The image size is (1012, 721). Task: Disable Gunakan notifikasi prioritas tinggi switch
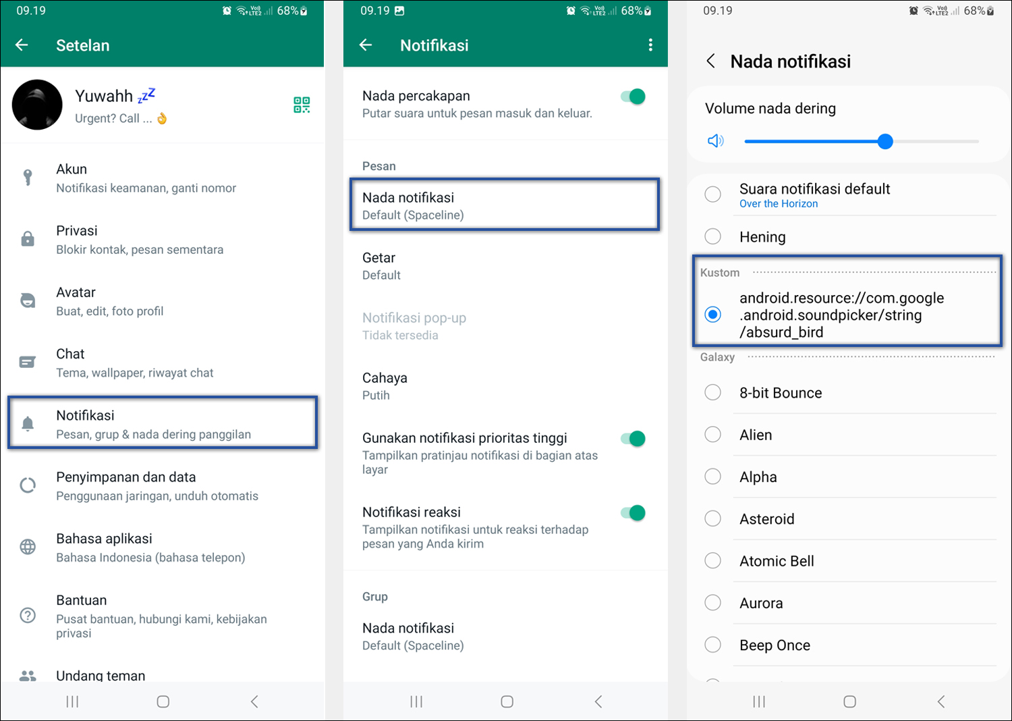click(x=633, y=439)
